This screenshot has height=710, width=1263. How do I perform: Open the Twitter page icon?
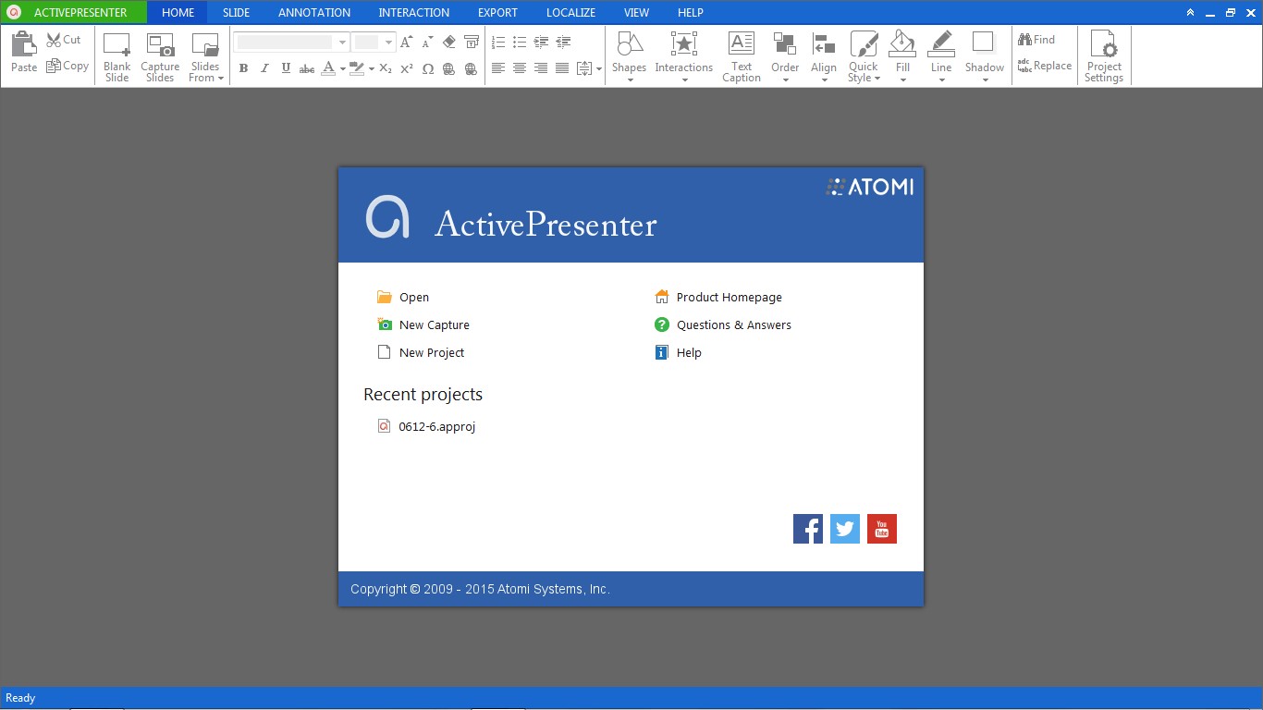[845, 529]
